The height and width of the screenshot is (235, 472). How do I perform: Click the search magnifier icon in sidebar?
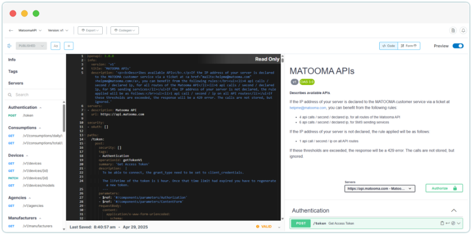click(10, 95)
